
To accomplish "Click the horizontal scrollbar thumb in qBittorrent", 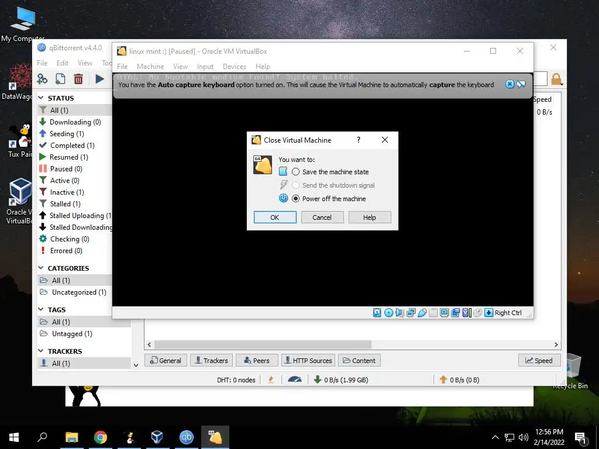I will [x=263, y=344].
